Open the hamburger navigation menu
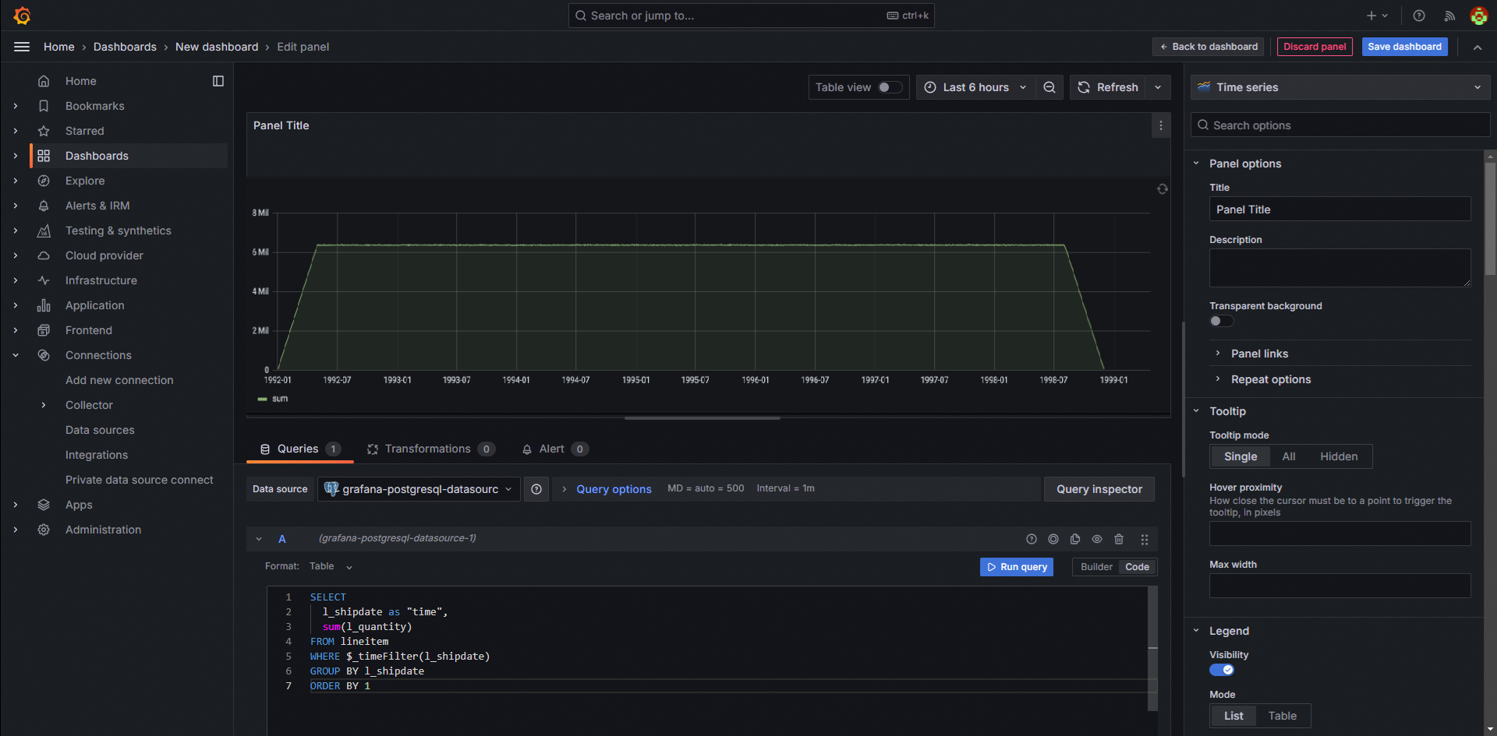The height and width of the screenshot is (736, 1497). [22, 47]
